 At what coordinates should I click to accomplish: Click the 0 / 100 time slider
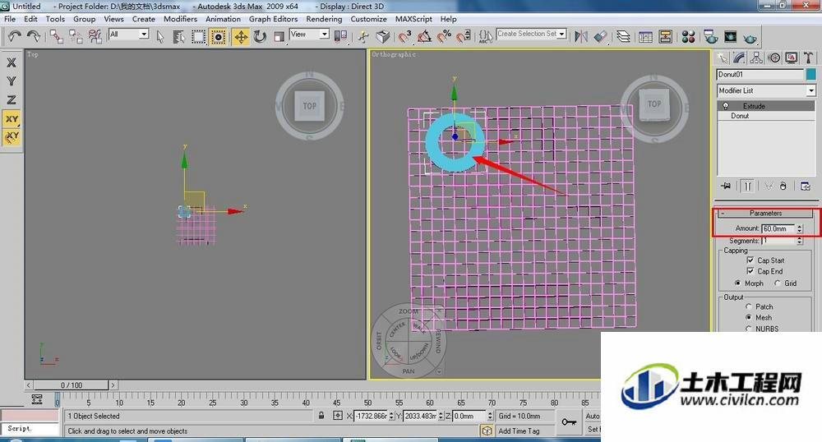[x=72, y=385]
